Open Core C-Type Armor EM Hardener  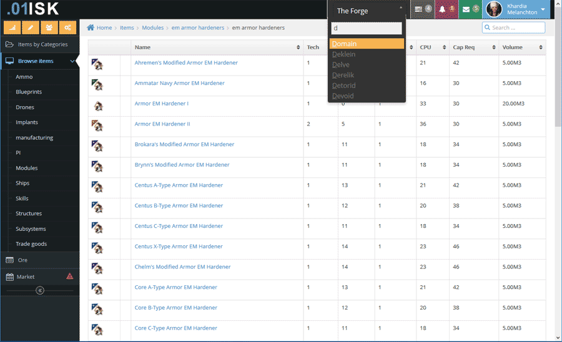(176, 328)
